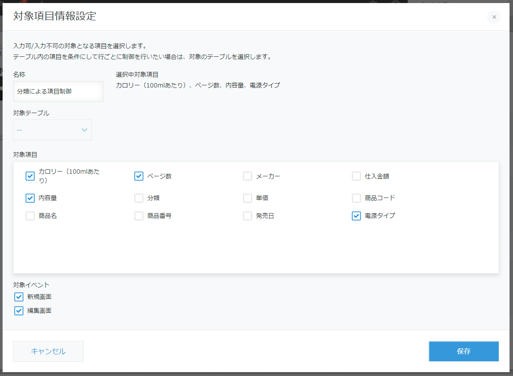Uncheck the 電源タイプ checkbox
The image size is (513, 376).
(x=356, y=216)
